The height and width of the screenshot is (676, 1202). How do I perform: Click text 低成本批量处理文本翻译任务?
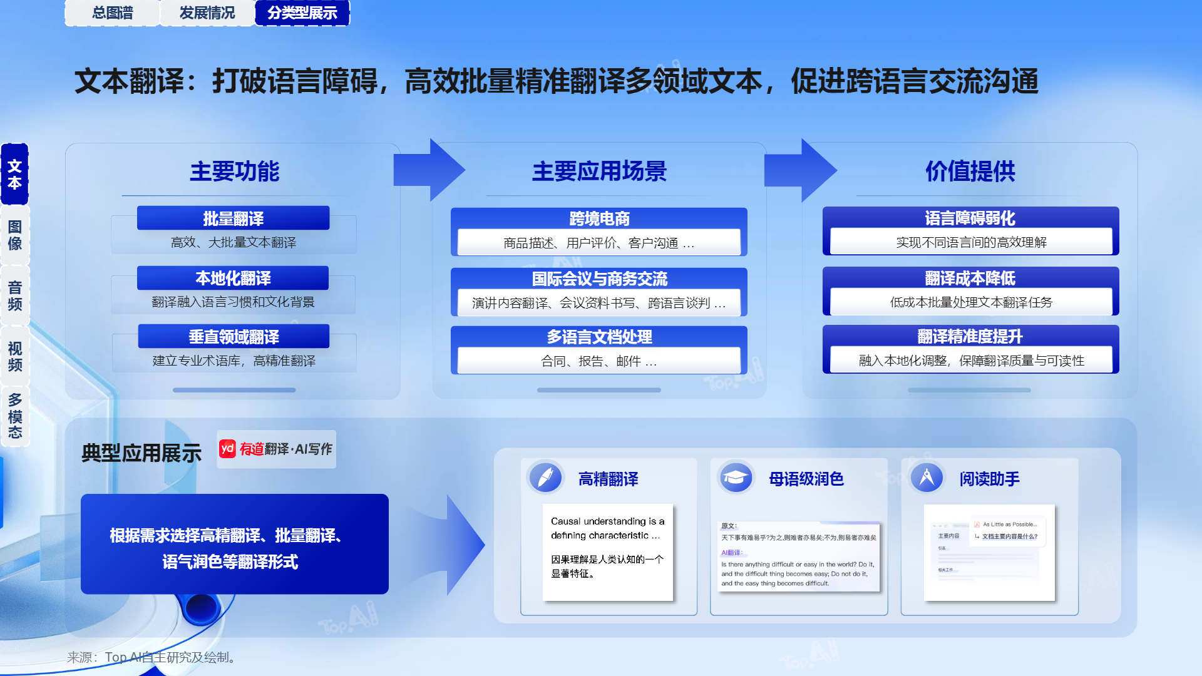coord(971,302)
